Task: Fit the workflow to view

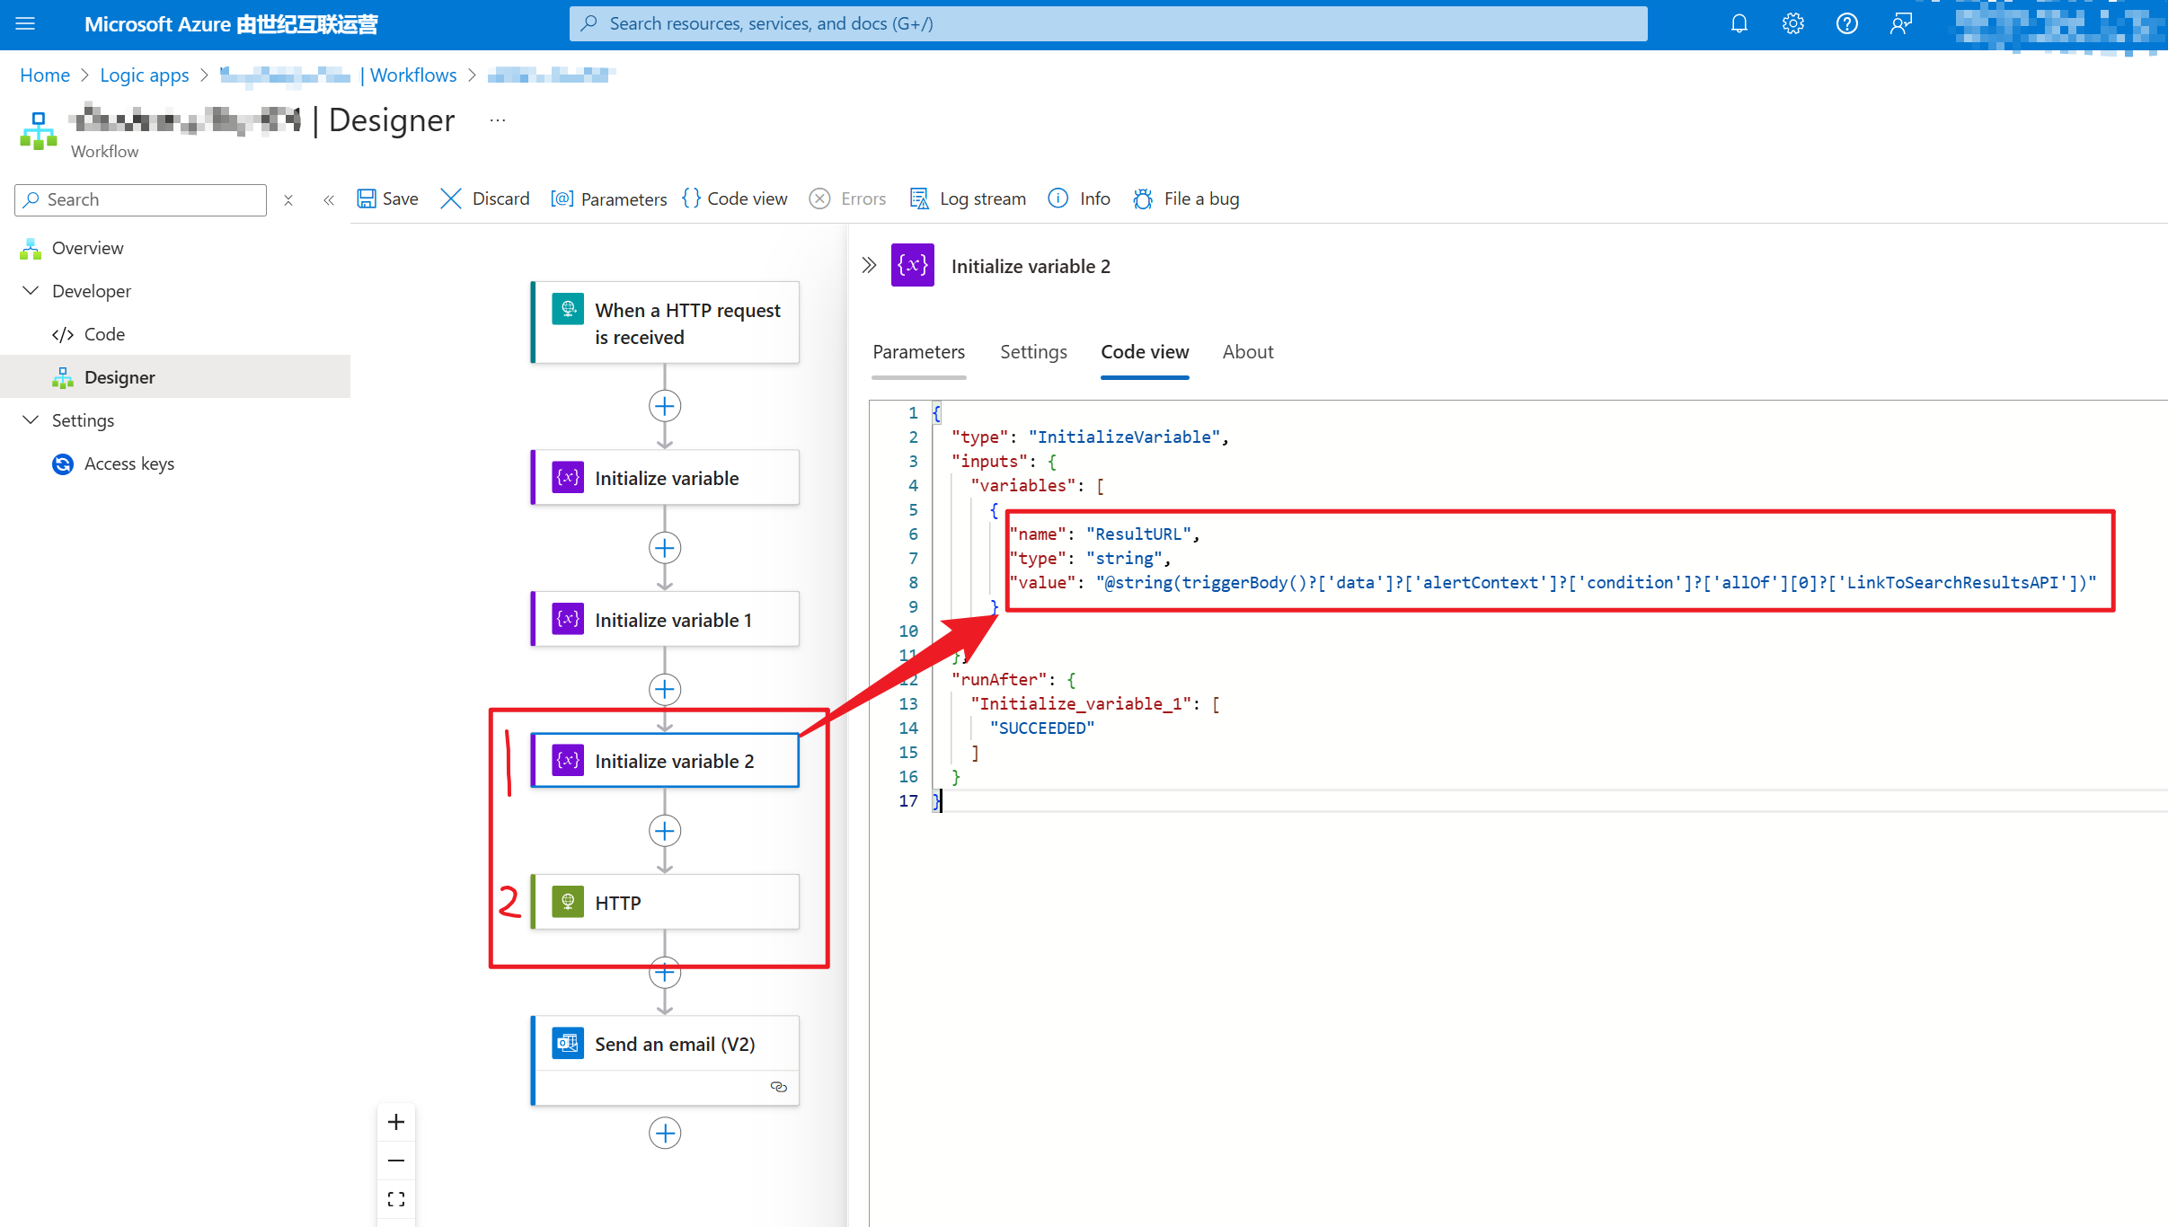Action: [396, 1199]
